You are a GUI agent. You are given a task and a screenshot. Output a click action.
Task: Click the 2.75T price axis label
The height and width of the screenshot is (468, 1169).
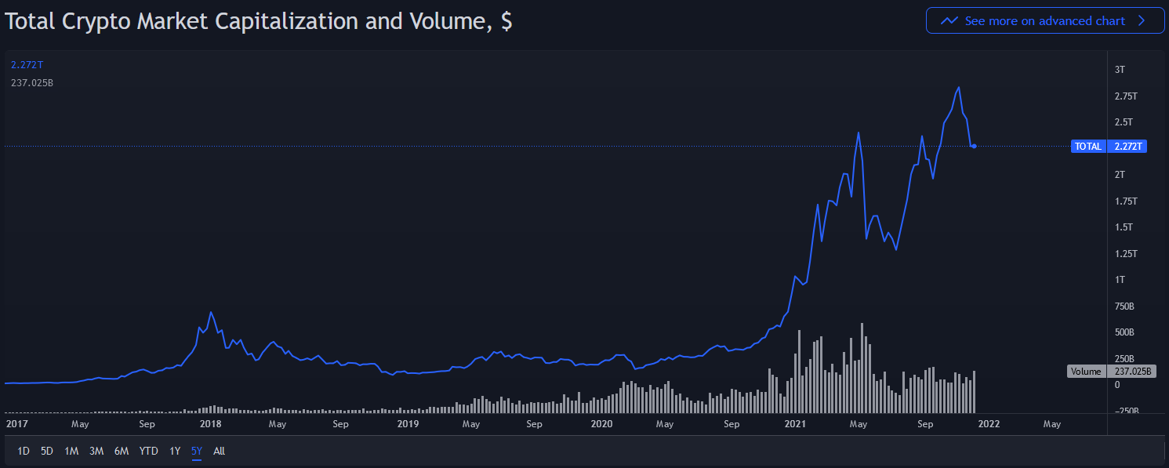(1127, 96)
